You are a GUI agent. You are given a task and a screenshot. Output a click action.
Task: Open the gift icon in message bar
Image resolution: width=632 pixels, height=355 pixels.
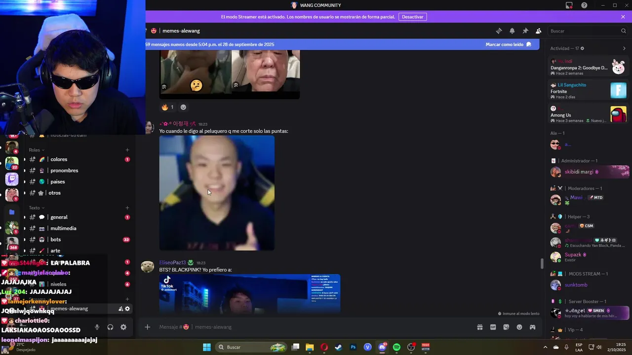[x=479, y=327]
